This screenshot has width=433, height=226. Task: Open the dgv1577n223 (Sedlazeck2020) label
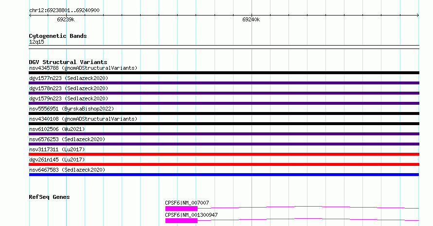pos(69,78)
